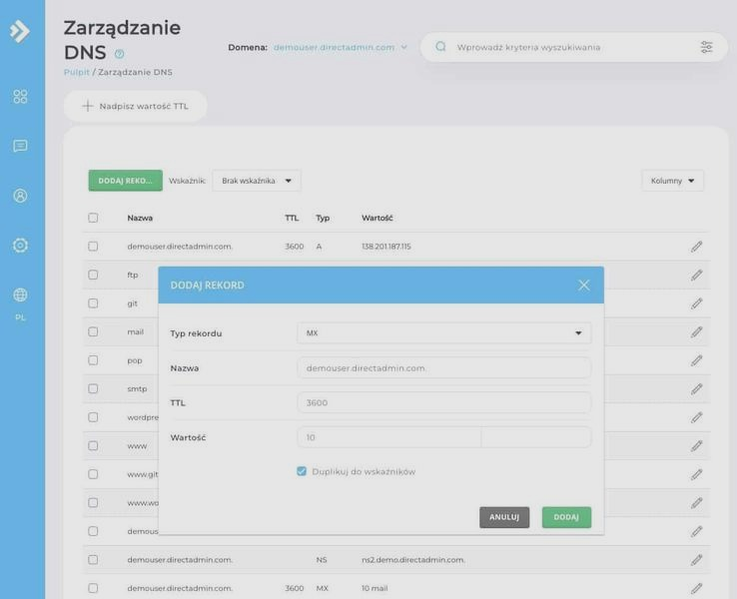This screenshot has width=737, height=599.
Task: Focus the Nazwa input field
Action: point(444,367)
